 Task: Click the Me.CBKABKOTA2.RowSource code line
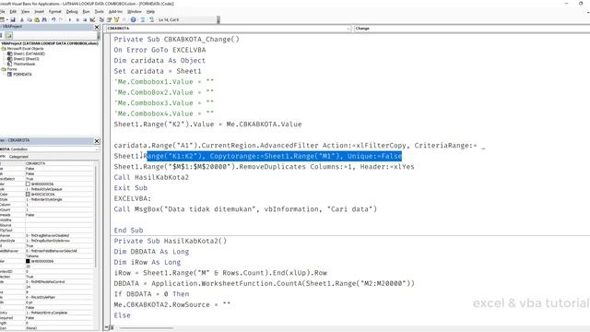click(172, 304)
